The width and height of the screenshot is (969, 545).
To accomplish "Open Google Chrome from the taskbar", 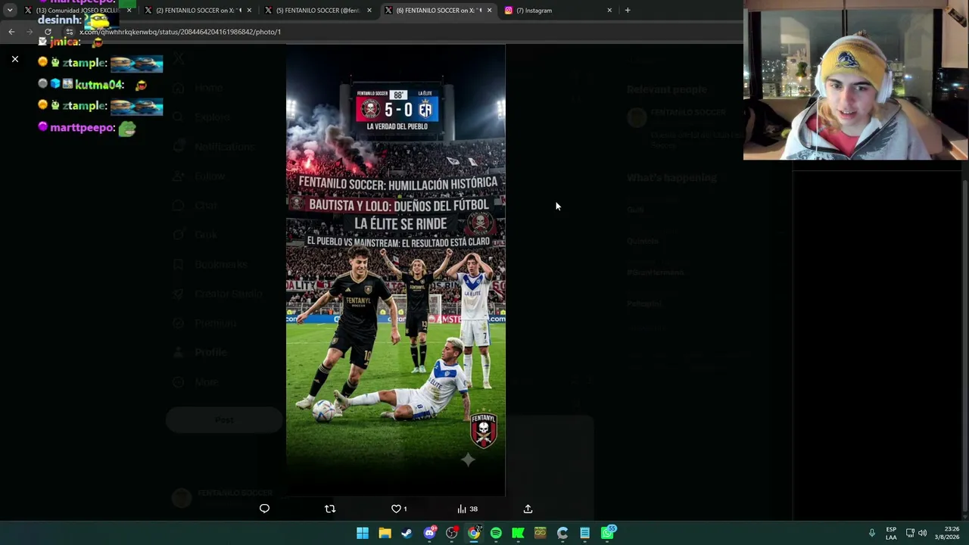I will pos(474,533).
